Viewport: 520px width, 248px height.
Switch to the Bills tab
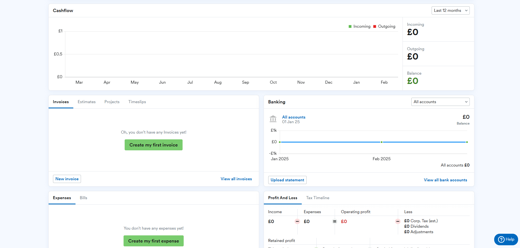coord(83,198)
